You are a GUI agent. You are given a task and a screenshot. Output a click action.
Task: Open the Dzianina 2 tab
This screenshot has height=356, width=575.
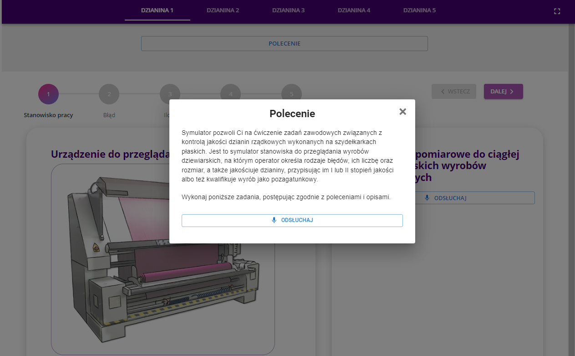pyautogui.click(x=223, y=10)
